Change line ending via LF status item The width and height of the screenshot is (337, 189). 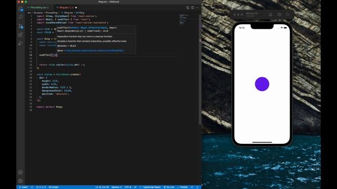[135, 187]
